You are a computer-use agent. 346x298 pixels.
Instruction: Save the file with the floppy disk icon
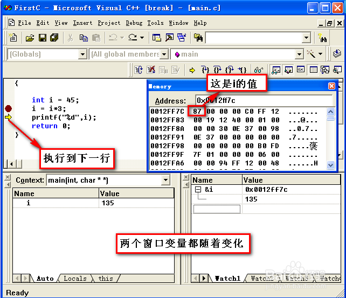pos(43,38)
